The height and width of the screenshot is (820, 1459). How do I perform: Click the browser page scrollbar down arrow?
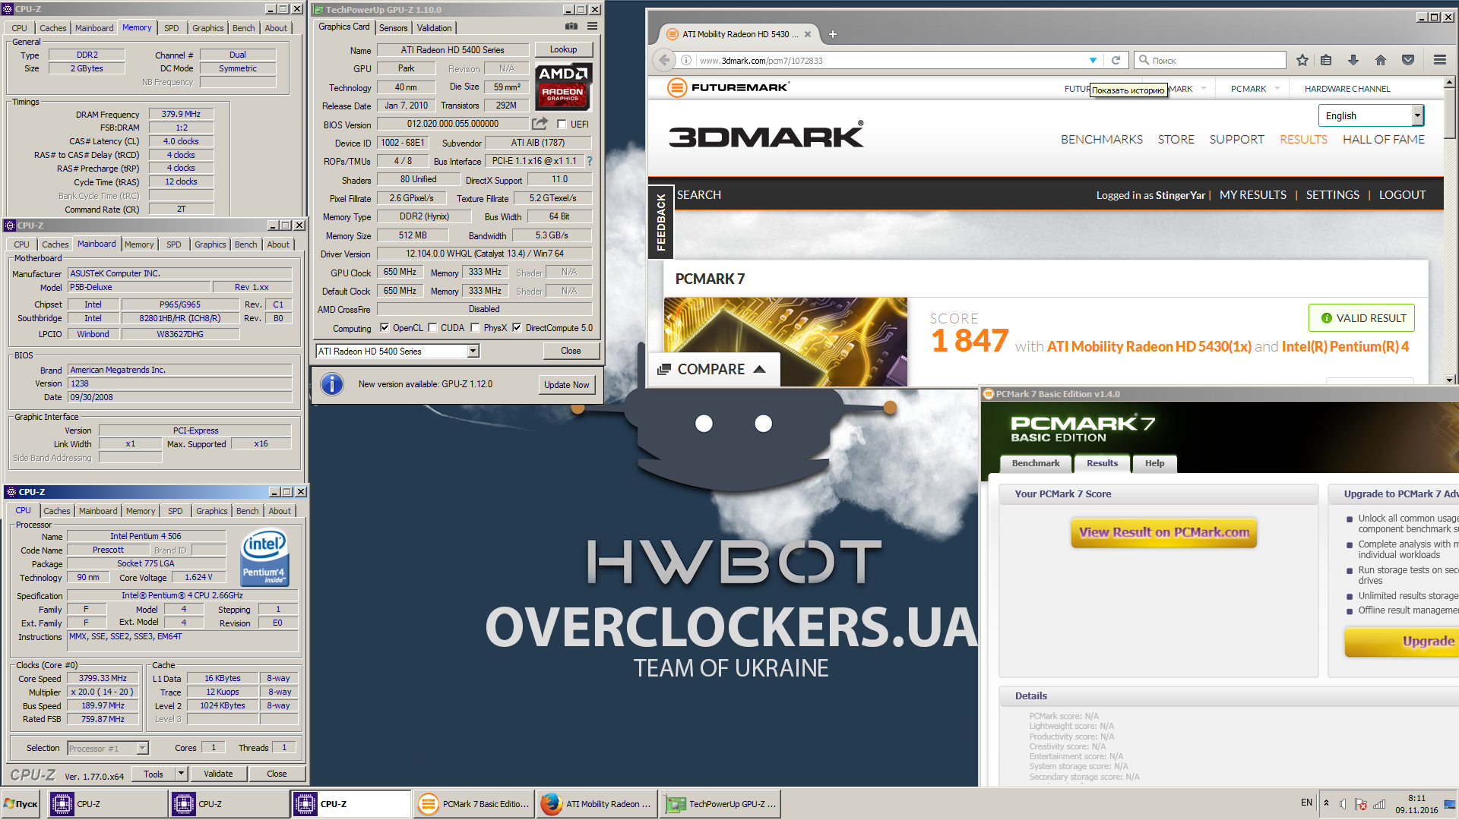point(1450,380)
